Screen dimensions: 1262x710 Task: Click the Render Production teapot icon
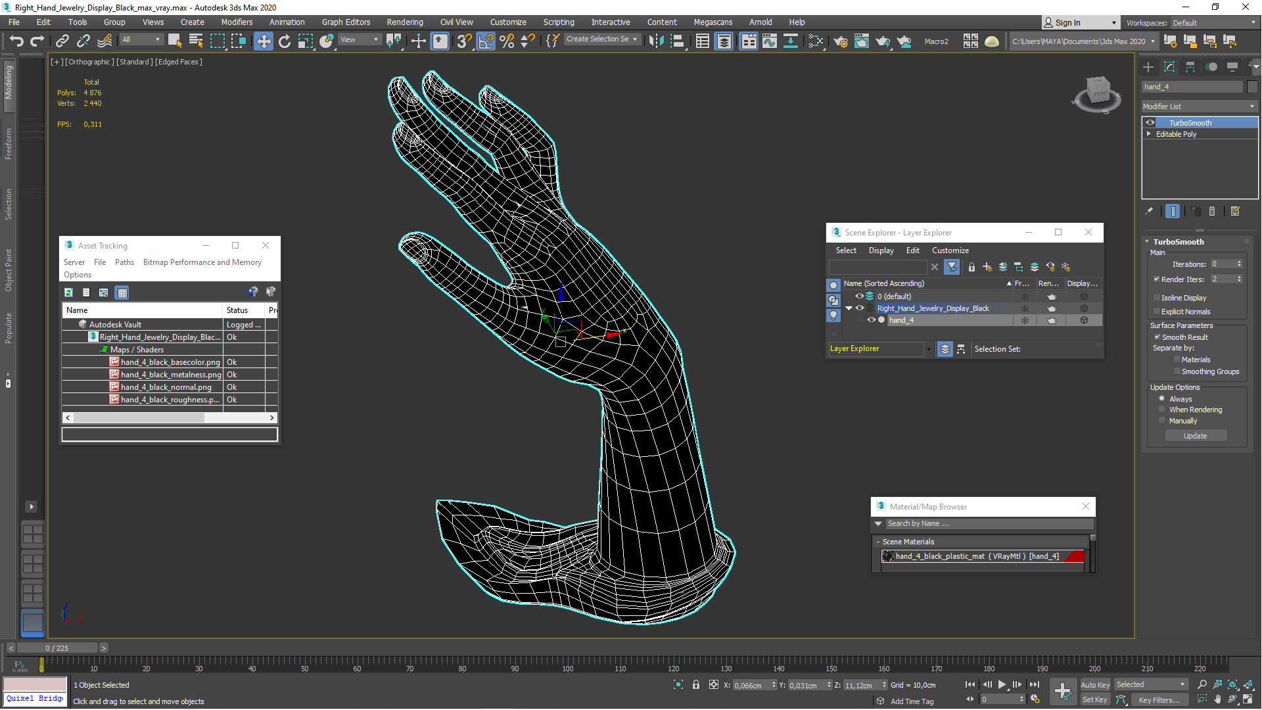[x=883, y=41]
